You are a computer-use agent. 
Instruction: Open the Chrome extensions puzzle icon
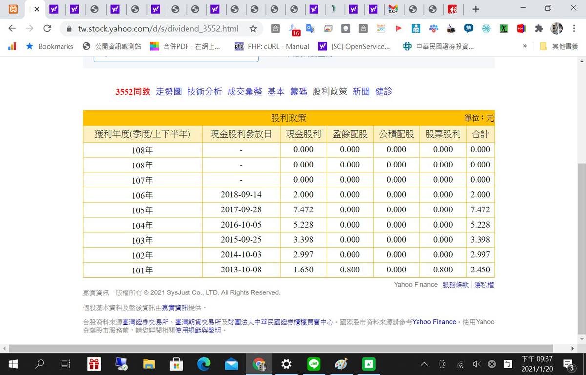coord(539,29)
